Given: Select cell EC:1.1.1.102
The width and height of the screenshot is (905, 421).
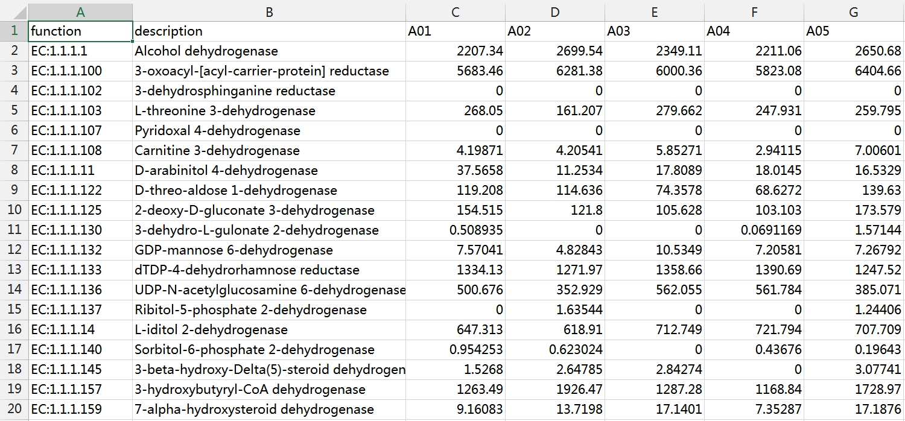Looking at the screenshot, I should click(x=80, y=91).
